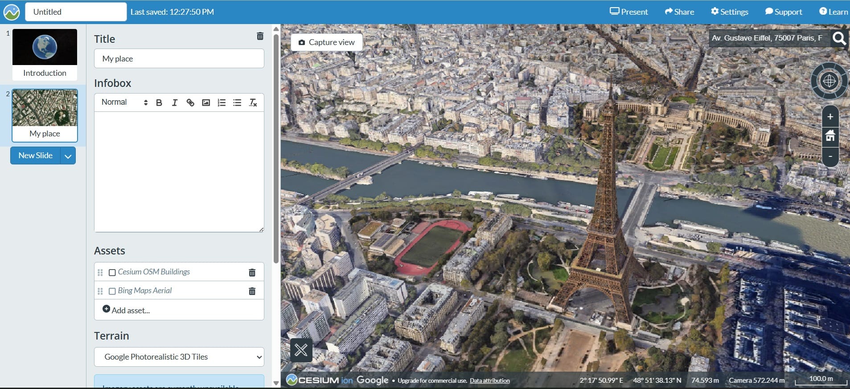
Task: Click the home view icon on map
Action: (x=830, y=136)
